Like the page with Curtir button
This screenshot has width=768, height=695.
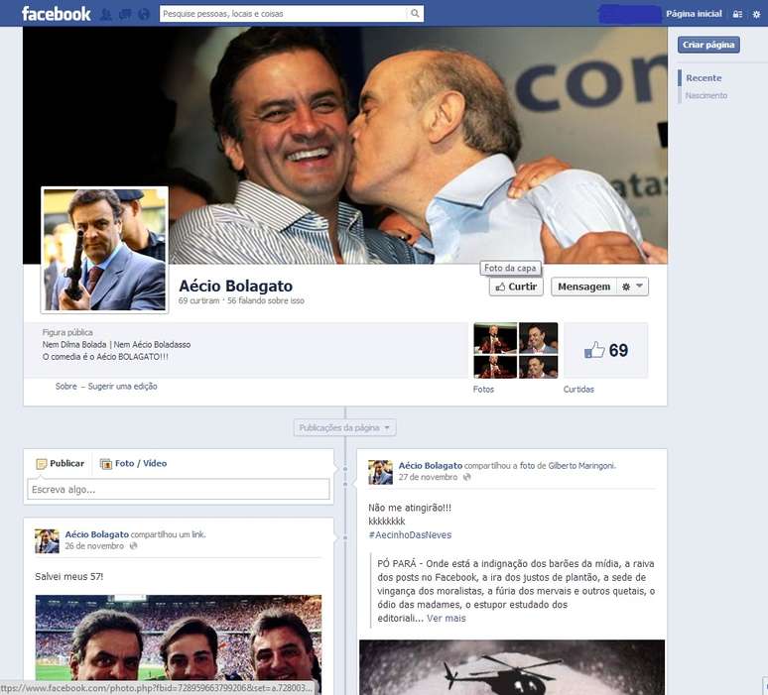coord(515,287)
